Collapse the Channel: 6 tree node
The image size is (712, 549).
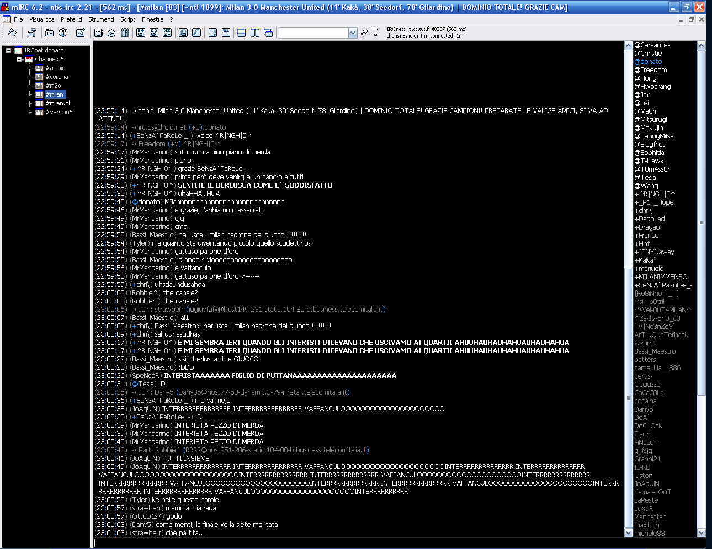[19, 59]
